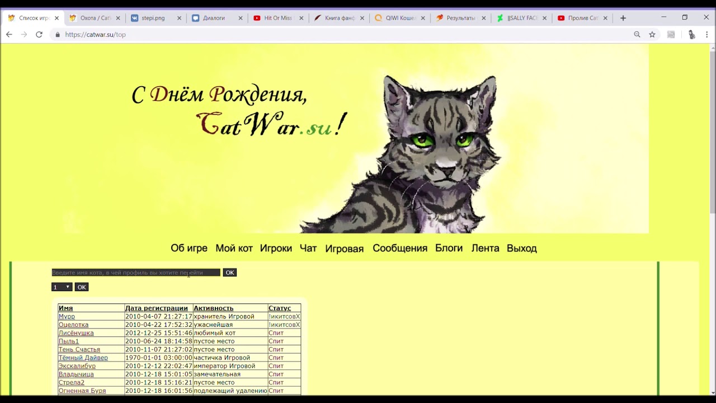Open the Игроки menu item

point(276,248)
